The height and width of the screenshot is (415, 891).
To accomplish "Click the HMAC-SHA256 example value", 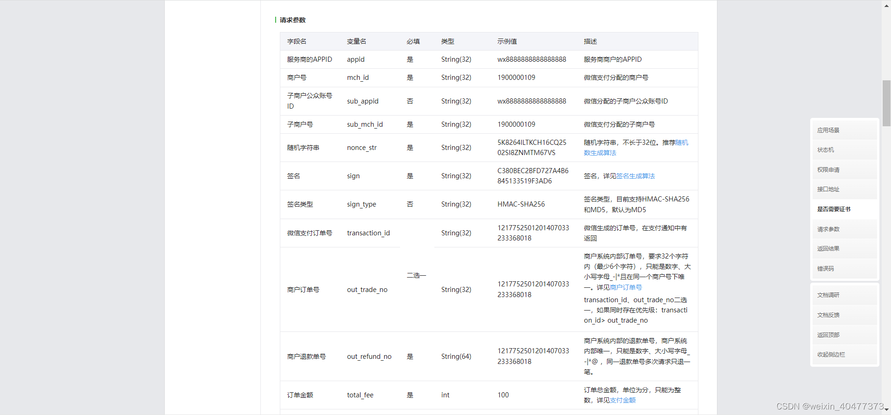I will (x=521, y=204).
